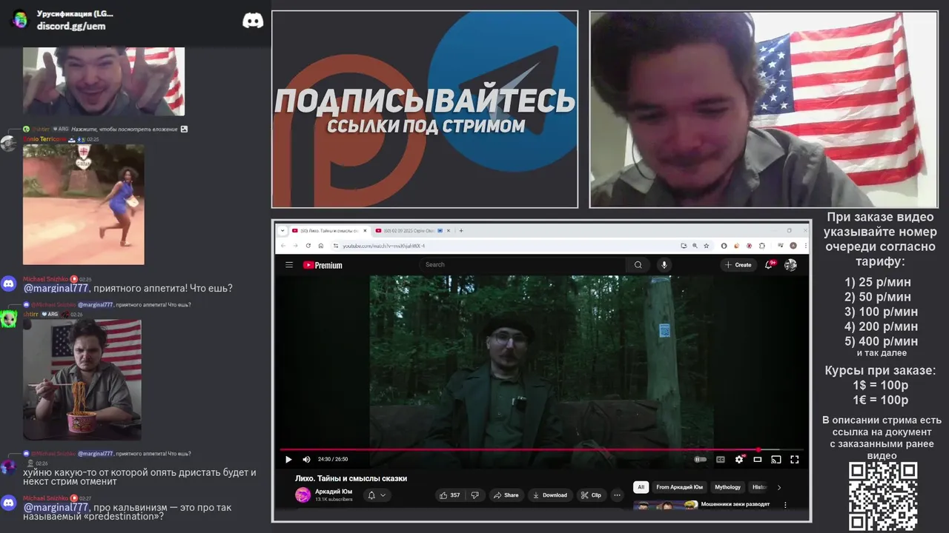
Task: Click the Download button
Action: (x=550, y=495)
